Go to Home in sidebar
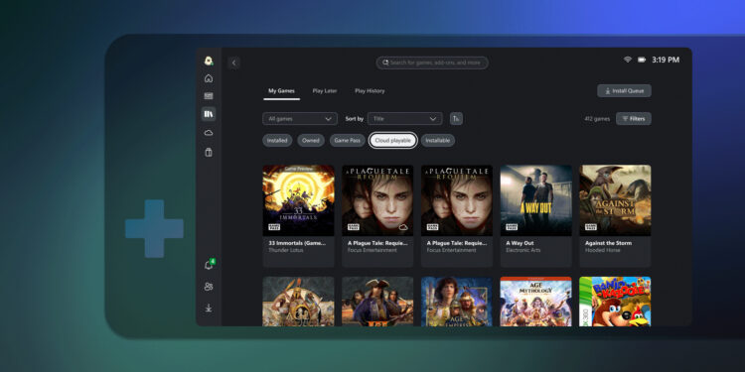Viewport: 745px width, 372px height. [209, 78]
